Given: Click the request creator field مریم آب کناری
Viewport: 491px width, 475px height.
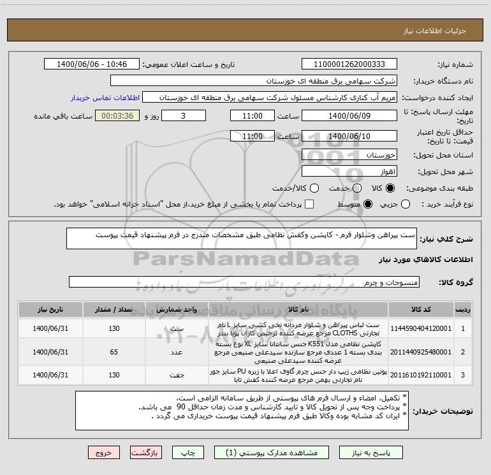Looking at the screenshot, I should point(270,97).
